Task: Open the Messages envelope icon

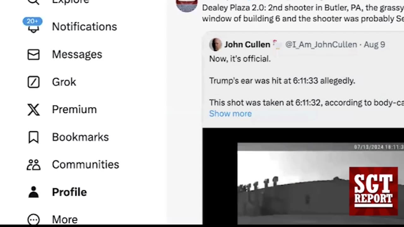Action: (x=33, y=55)
